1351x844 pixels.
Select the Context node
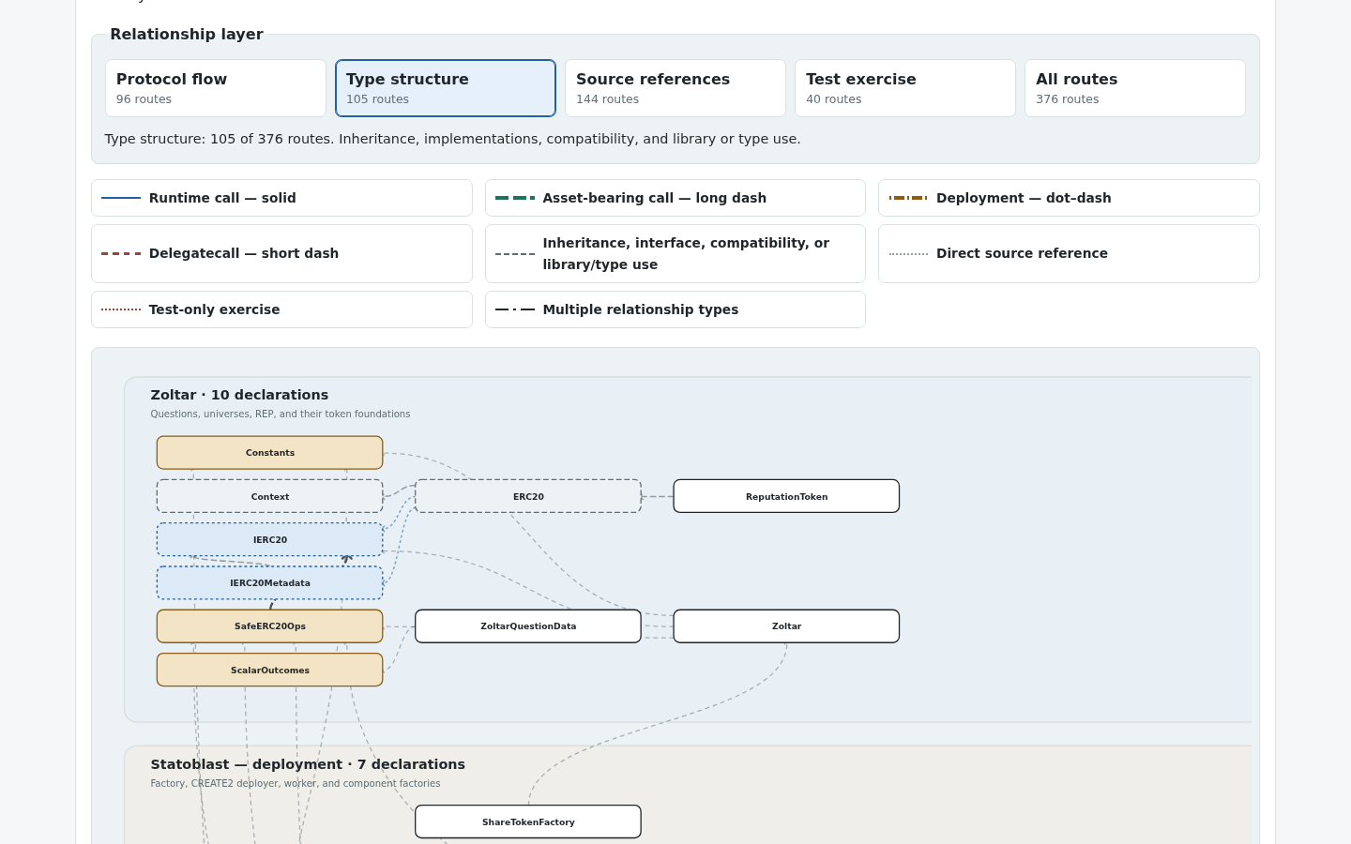click(270, 496)
